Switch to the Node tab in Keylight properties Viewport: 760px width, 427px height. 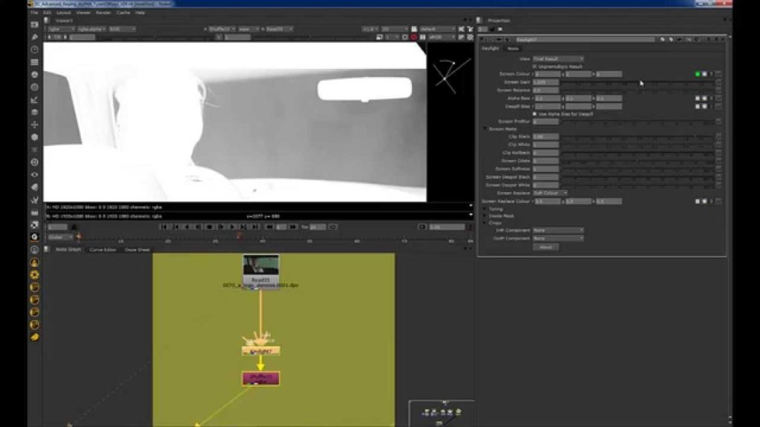(x=514, y=49)
